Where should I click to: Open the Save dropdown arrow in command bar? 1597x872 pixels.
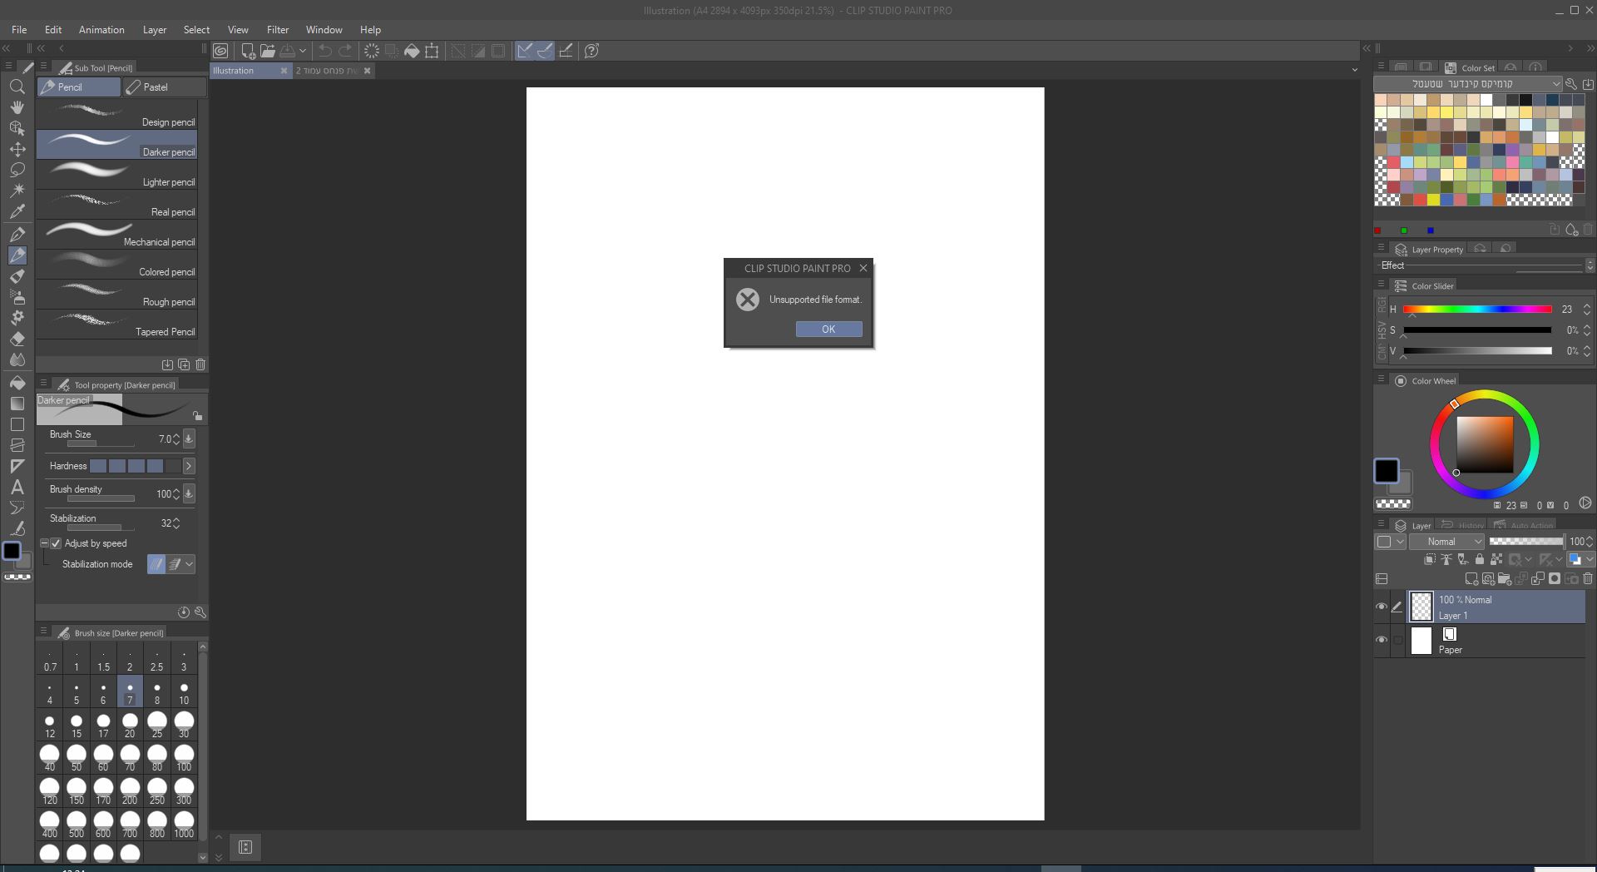[303, 51]
